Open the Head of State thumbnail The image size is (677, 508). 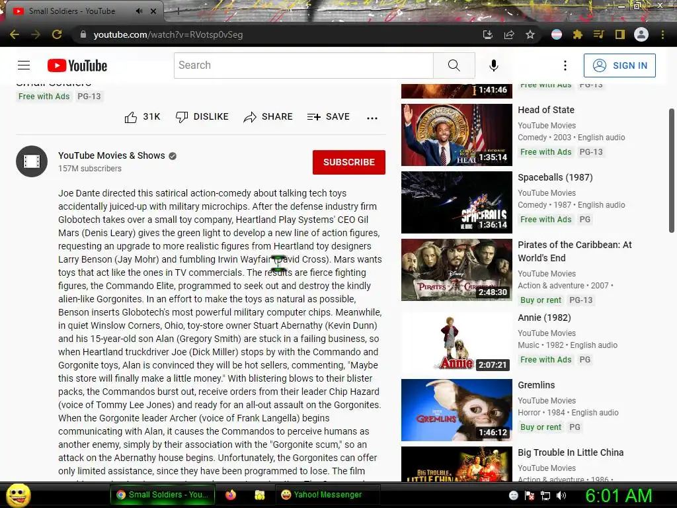457,135
